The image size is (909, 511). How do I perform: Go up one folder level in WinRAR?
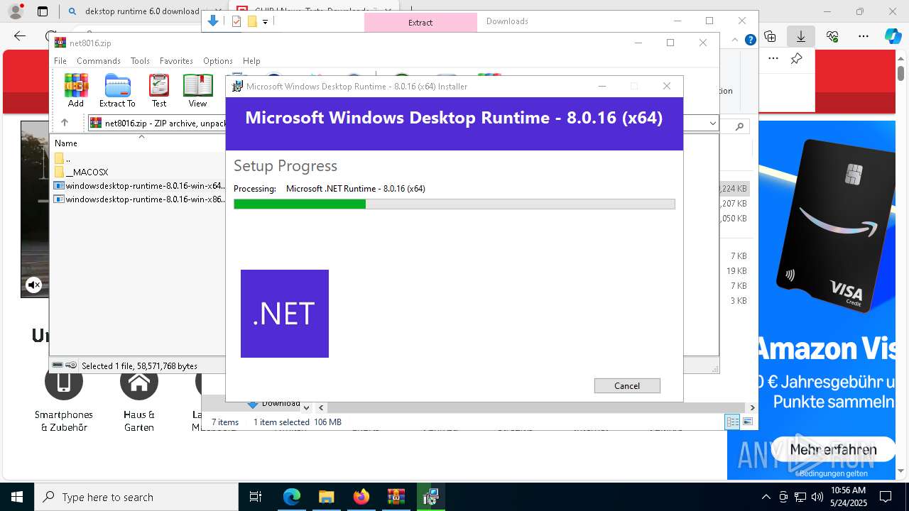(64, 123)
